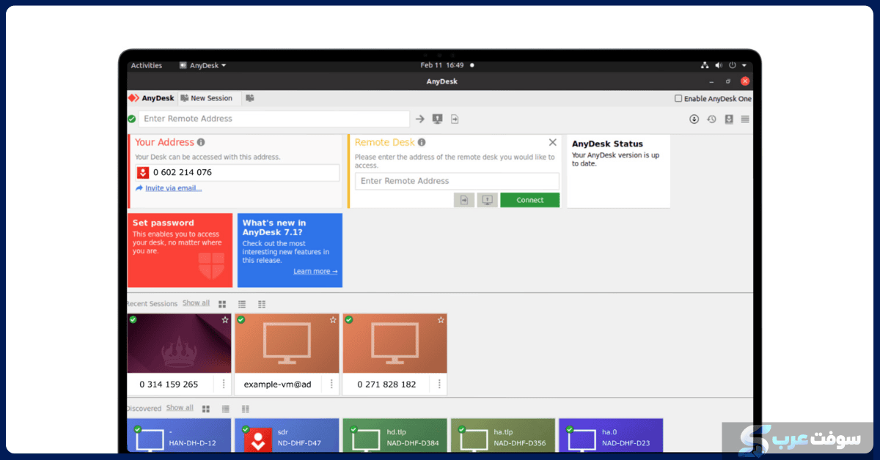Click Show all for Recent Sessions
This screenshot has height=460, width=880.
[196, 303]
